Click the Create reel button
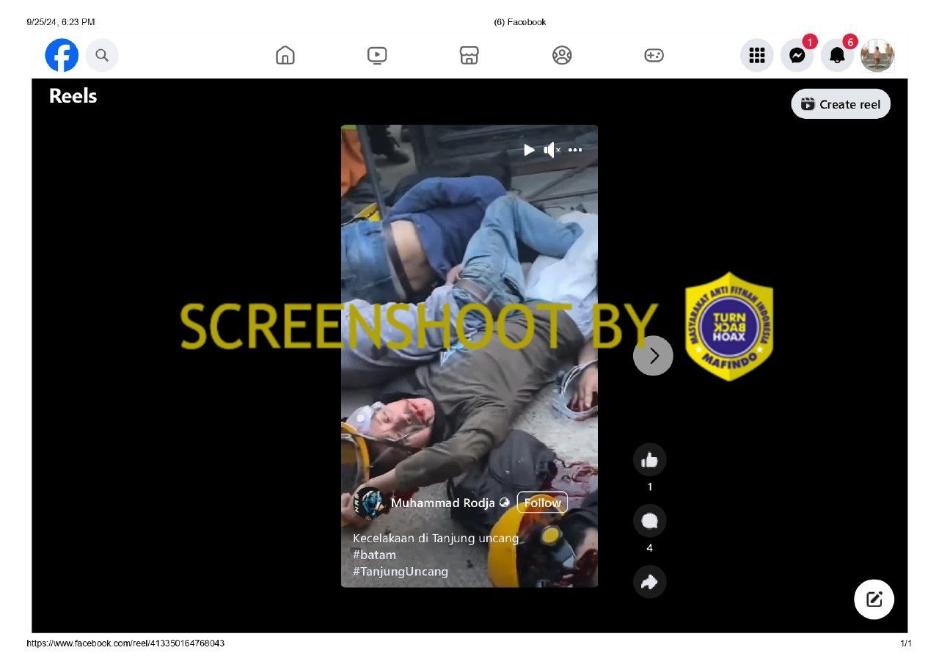This screenshot has width=939, height=664. [841, 104]
